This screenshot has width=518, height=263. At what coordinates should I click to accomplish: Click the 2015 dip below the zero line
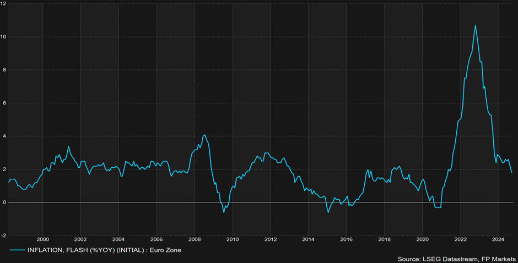(x=328, y=212)
